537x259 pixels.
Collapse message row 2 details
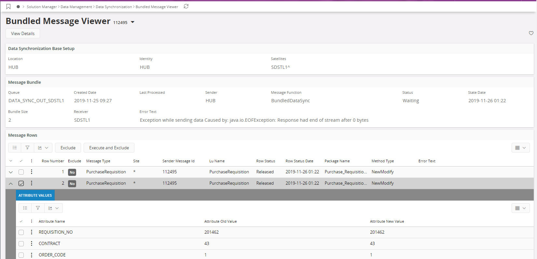pos(11,183)
